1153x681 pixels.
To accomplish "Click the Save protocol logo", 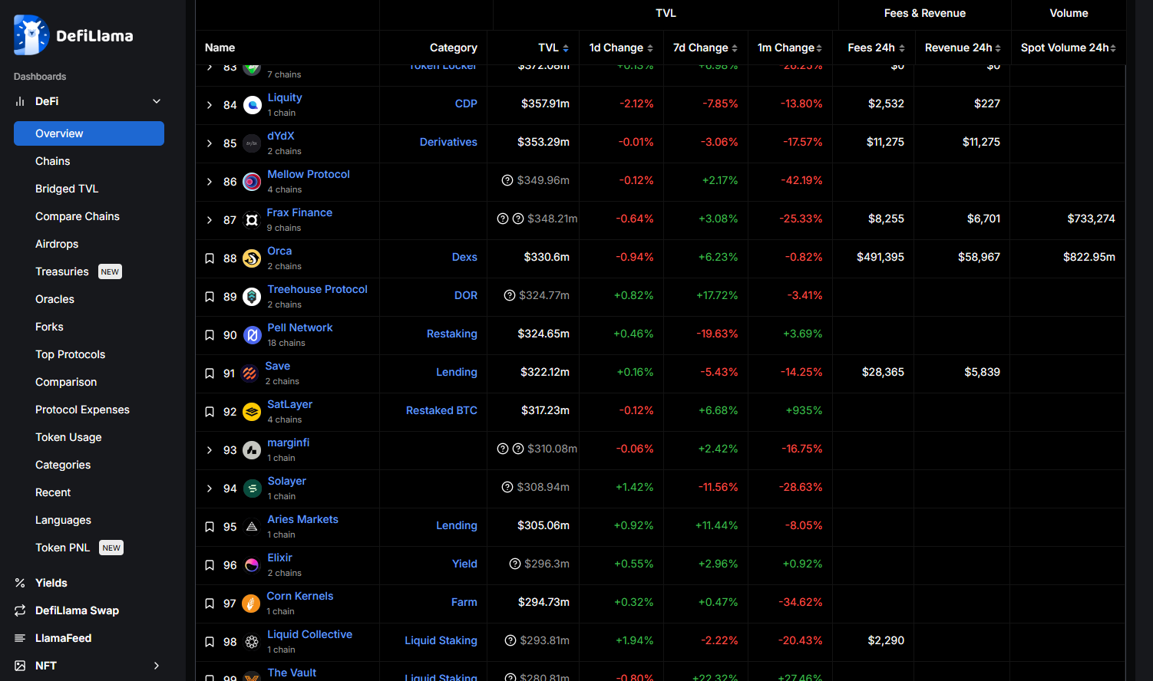I will point(249,373).
